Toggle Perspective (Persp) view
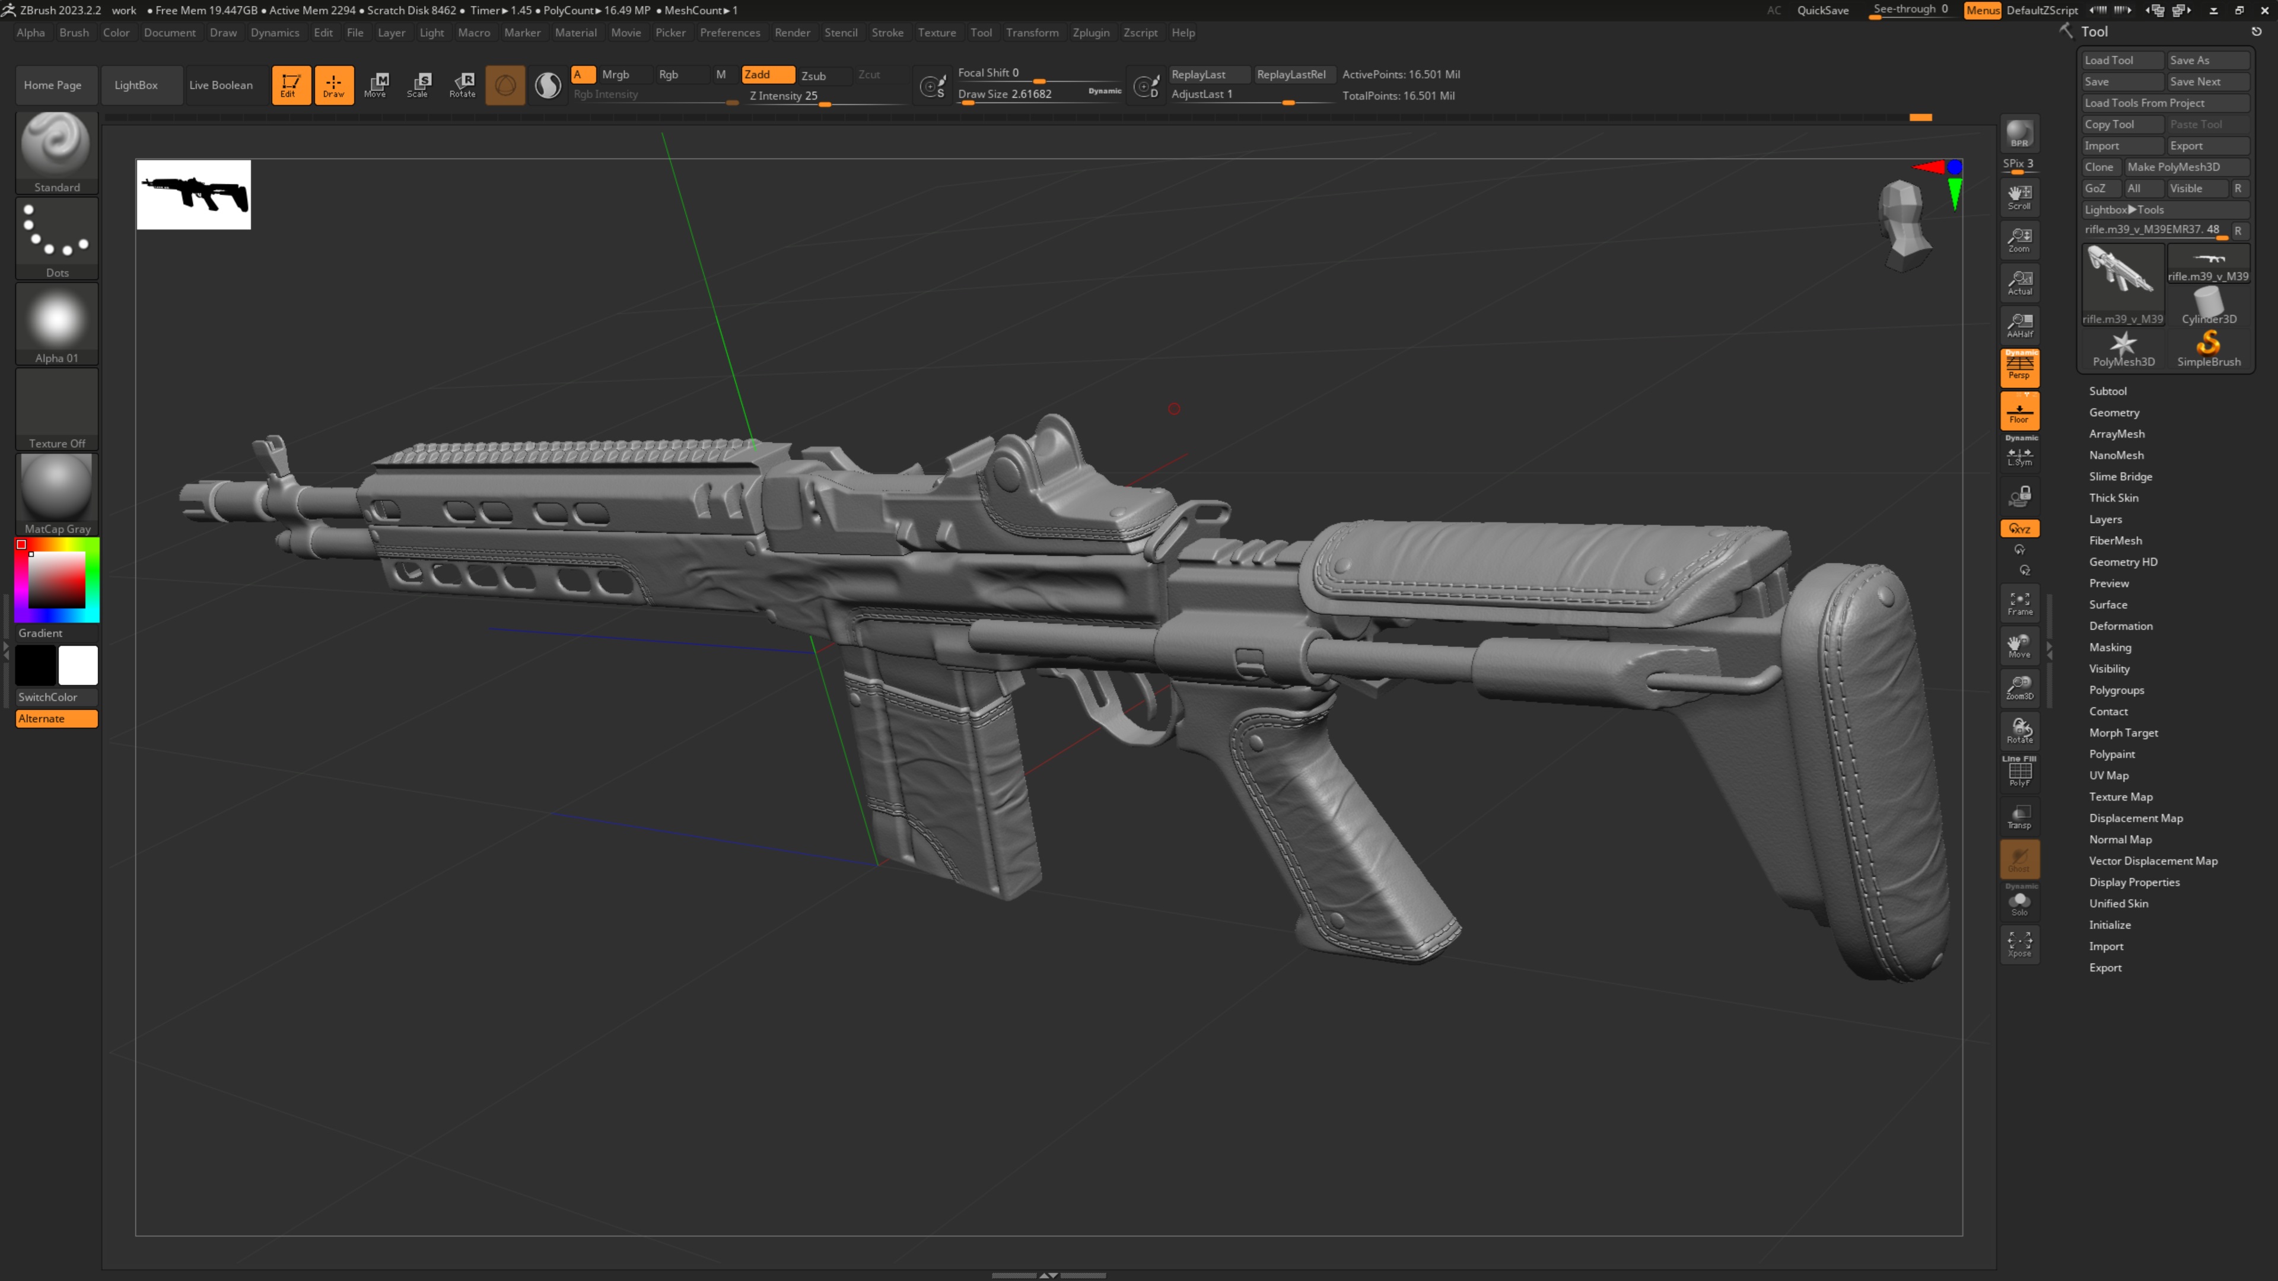 tap(2020, 368)
